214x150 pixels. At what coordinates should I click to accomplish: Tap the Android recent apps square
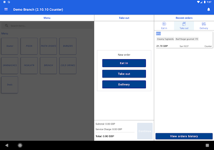pos(207,145)
